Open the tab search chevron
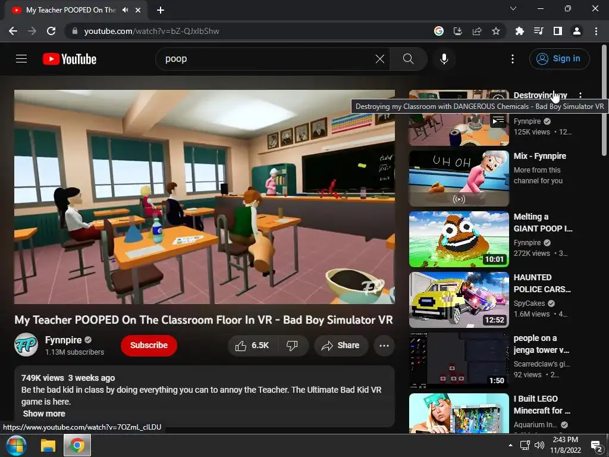The height and width of the screenshot is (457, 609). (x=513, y=8)
